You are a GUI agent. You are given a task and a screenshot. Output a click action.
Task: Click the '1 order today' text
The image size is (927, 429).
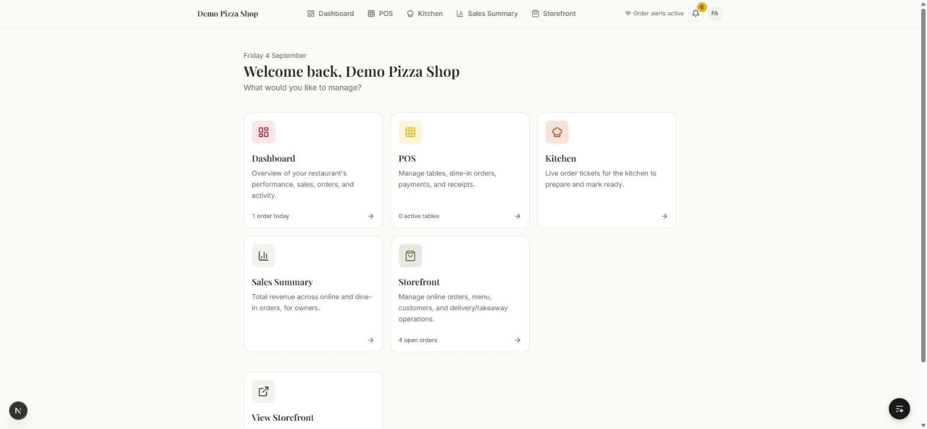point(271,216)
